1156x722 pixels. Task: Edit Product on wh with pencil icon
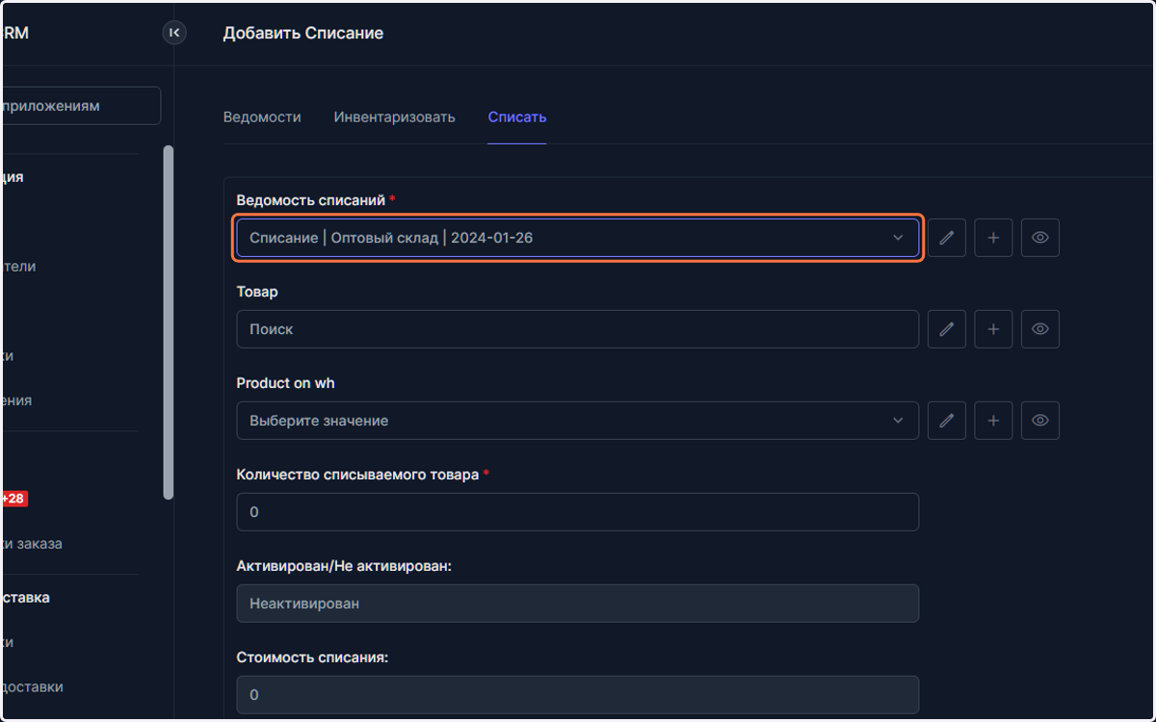pyautogui.click(x=946, y=421)
